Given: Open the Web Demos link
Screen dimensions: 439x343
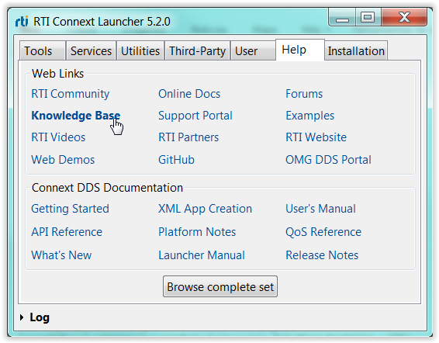Looking at the screenshot, I should click(63, 160).
